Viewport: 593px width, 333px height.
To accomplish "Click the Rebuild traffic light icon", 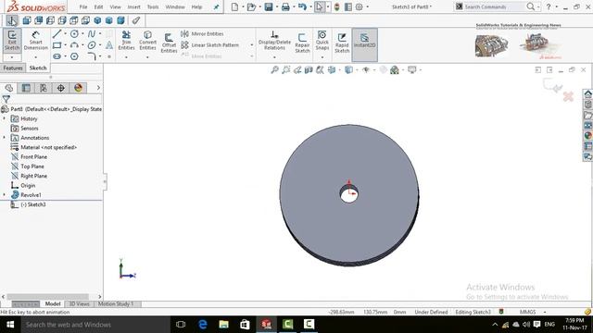I will (x=336, y=6).
